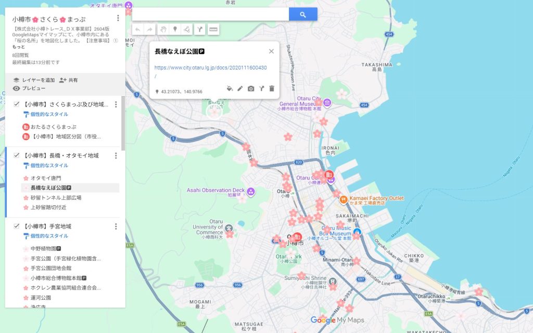This screenshot has width=533, height=333.
Task: Select おたるさくらまっぷ list item
Action: 71,127
